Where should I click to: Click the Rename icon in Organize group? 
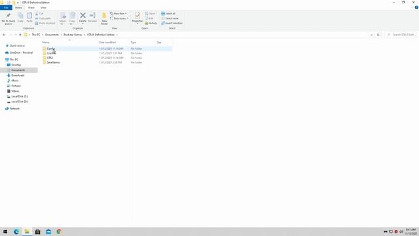[x=92, y=18]
